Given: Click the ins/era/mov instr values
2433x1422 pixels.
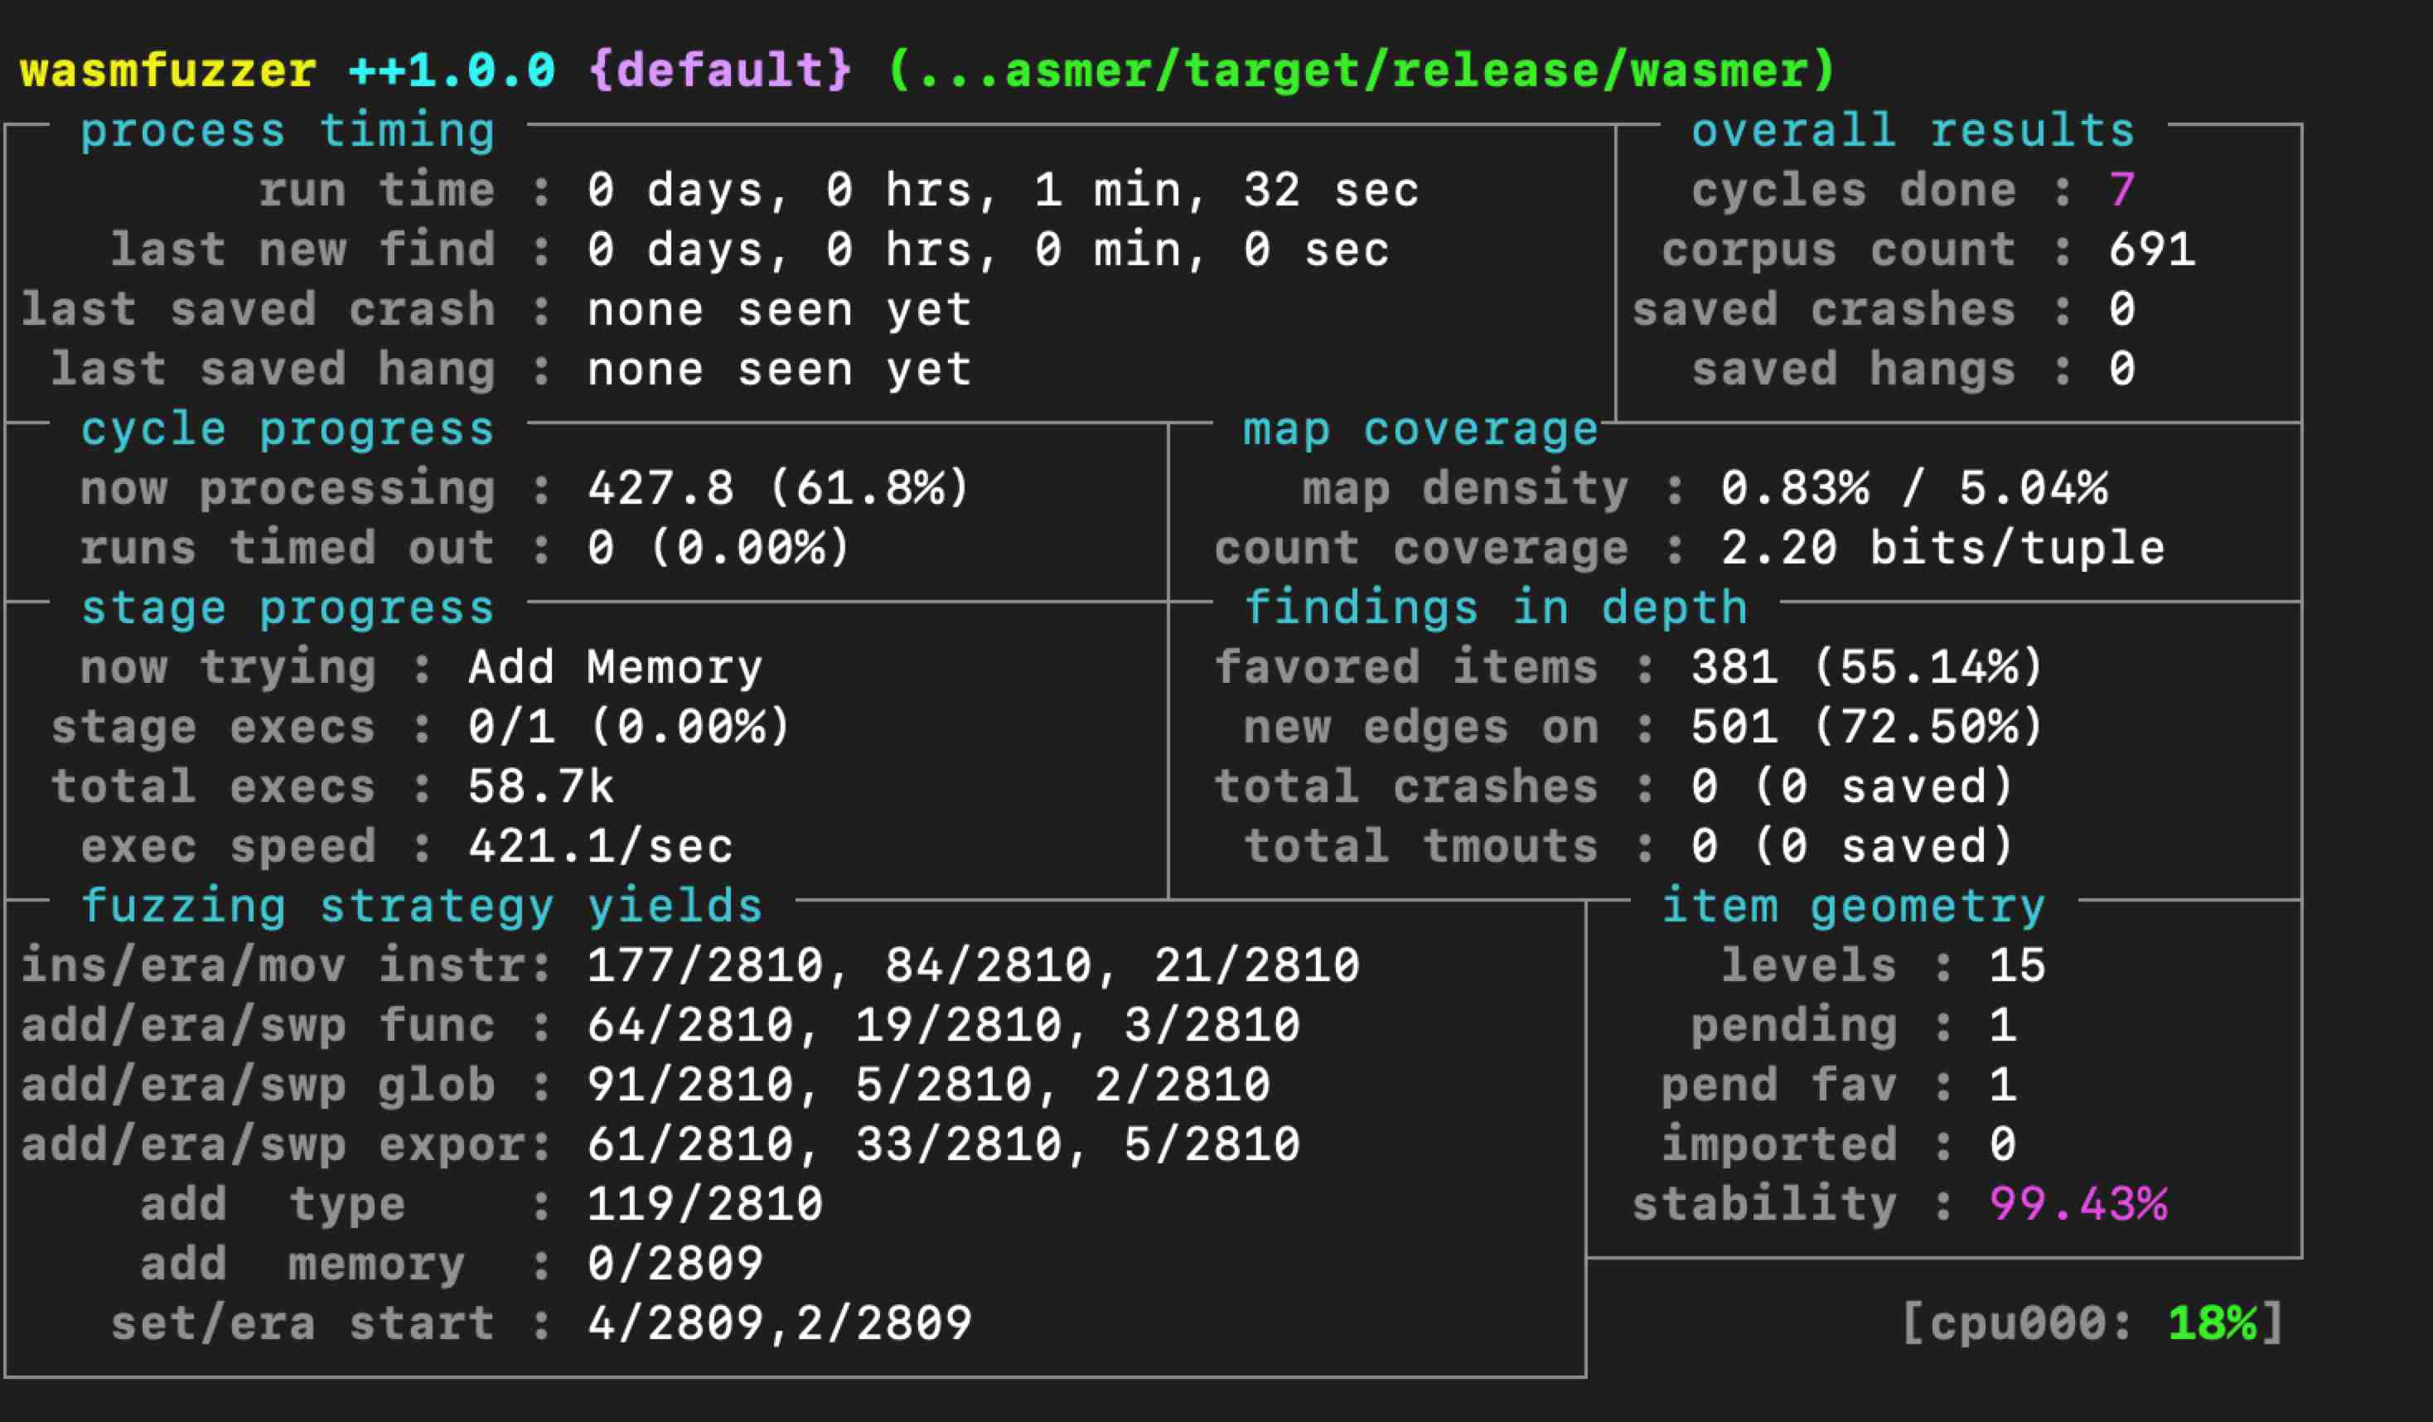Looking at the screenshot, I should 972,966.
